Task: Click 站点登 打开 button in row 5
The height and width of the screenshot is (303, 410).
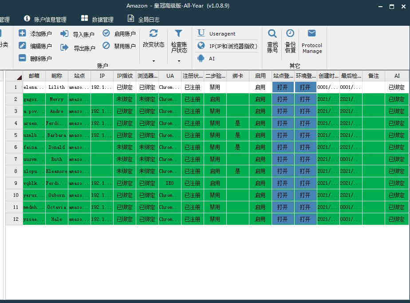Action: click(283, 135)
